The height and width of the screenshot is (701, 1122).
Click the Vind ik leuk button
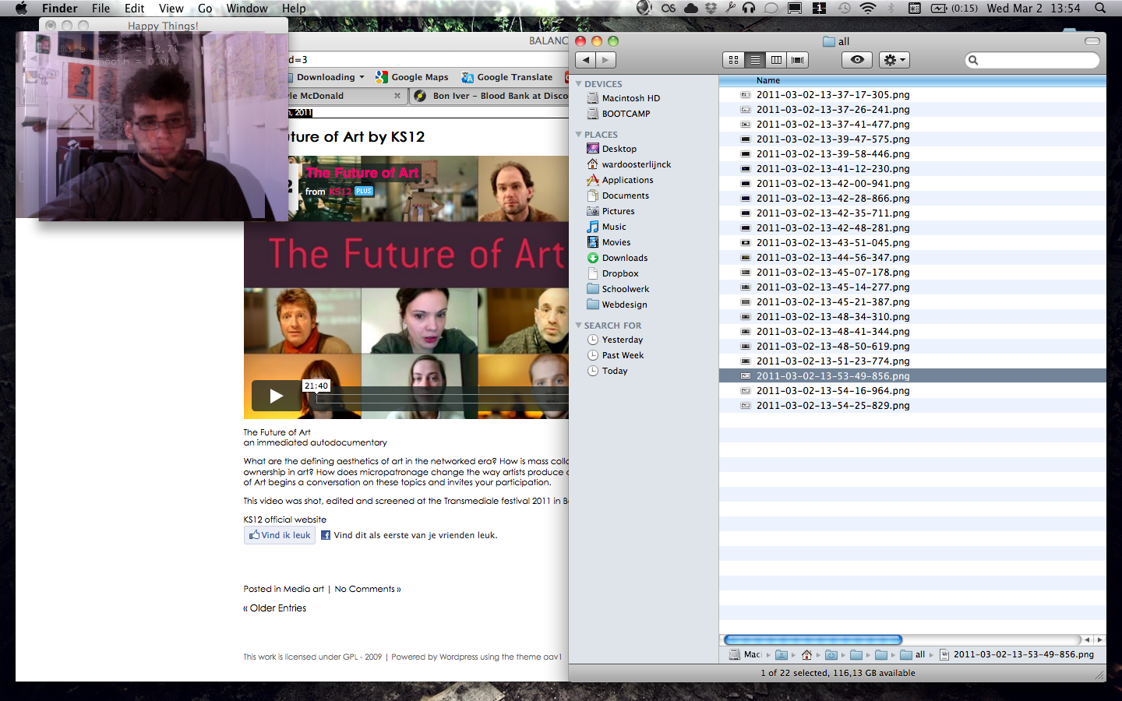point(280,535)
